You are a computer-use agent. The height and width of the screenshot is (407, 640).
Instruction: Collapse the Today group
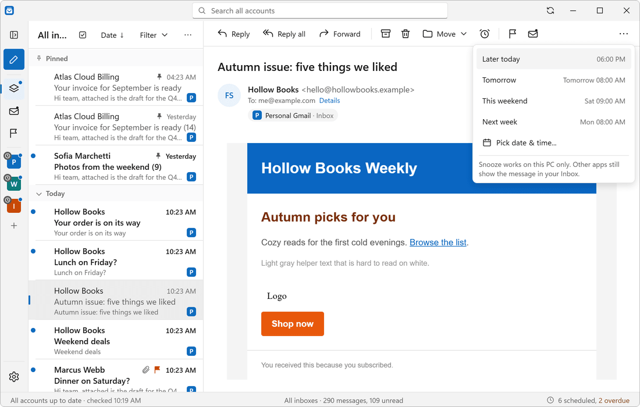point(39,194)
